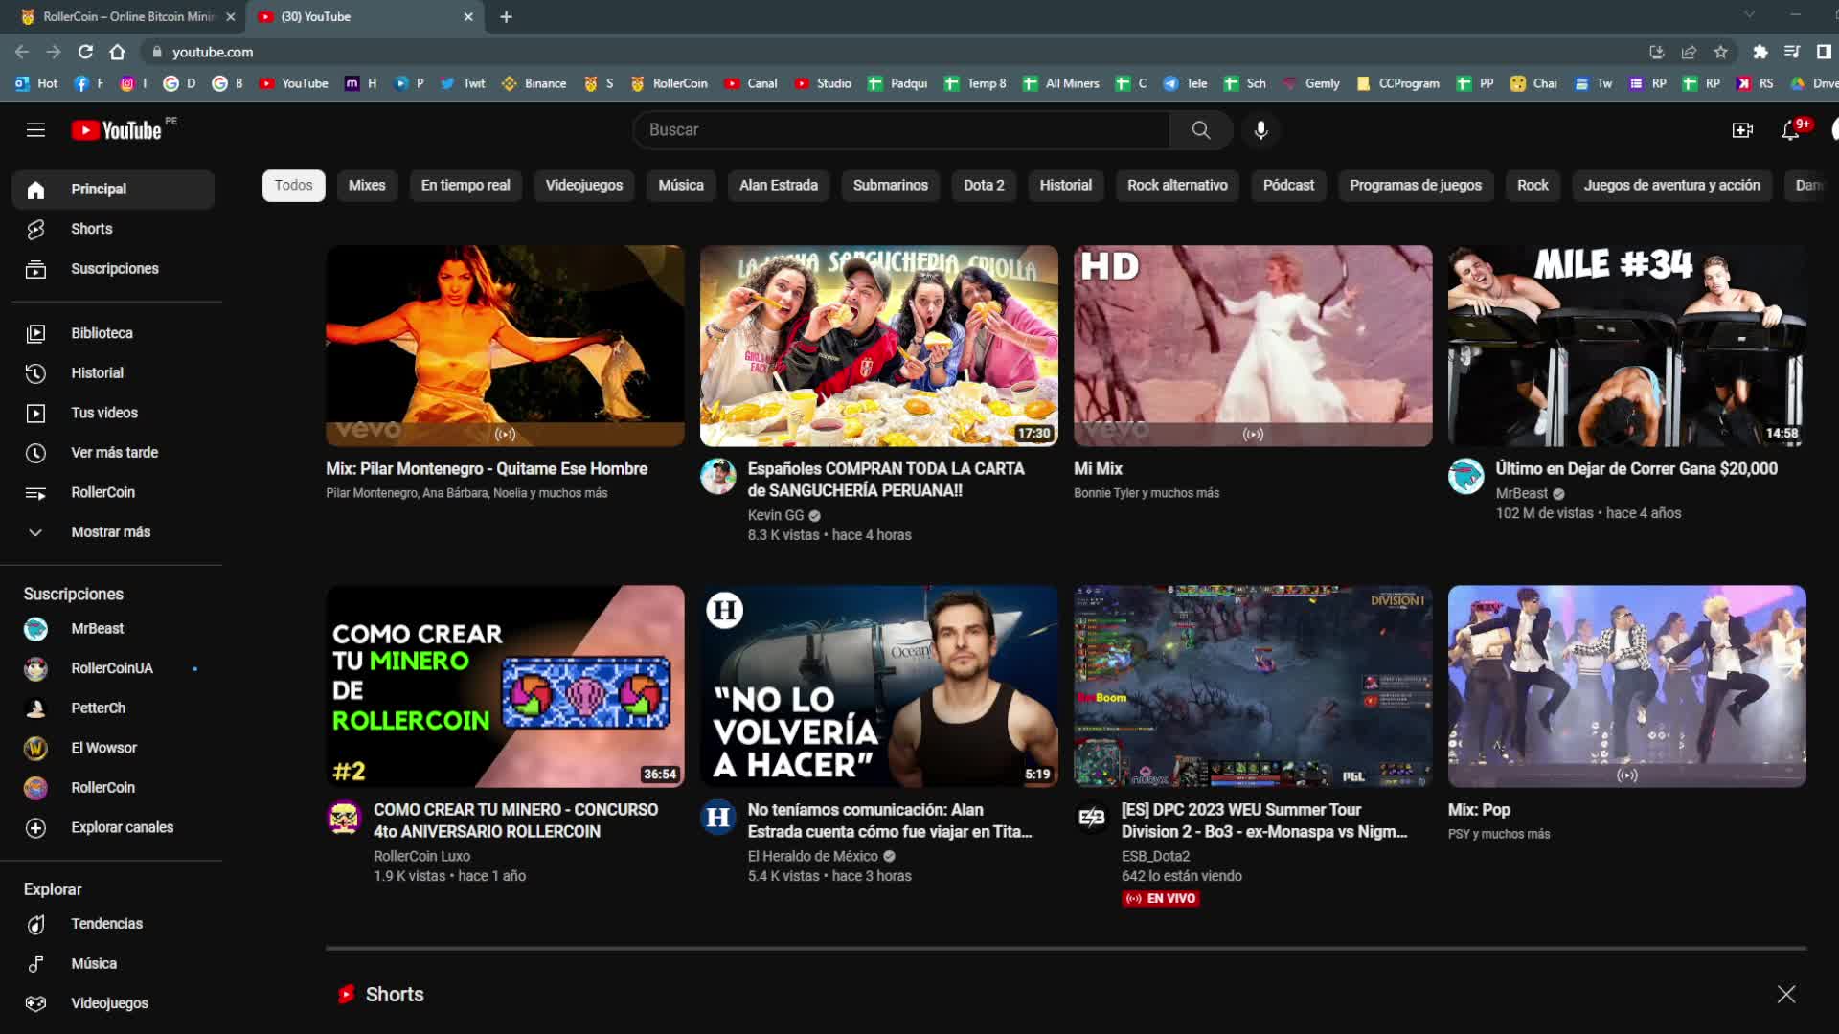Open the browser tab search chevron

(1747, 16)
